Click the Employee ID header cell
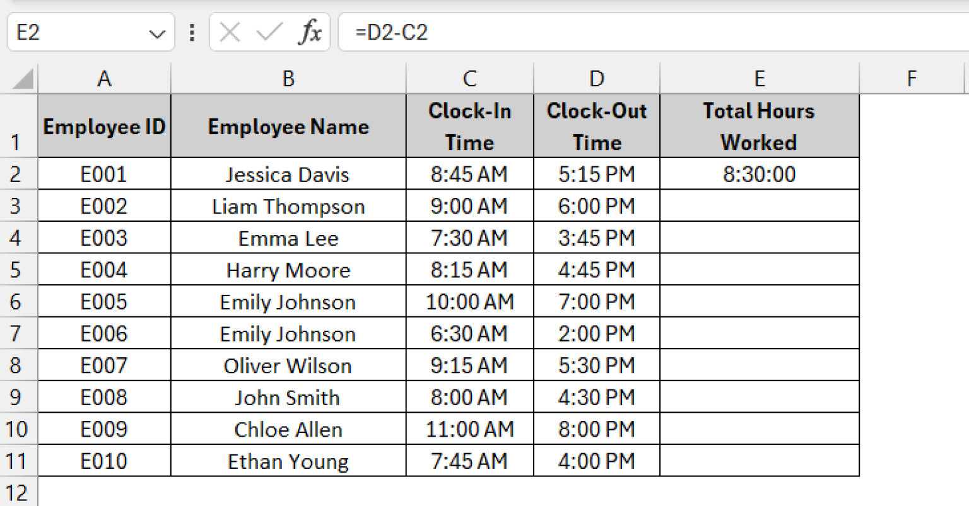The width and height of the screenshot is (969, 506). click(104, 125)
